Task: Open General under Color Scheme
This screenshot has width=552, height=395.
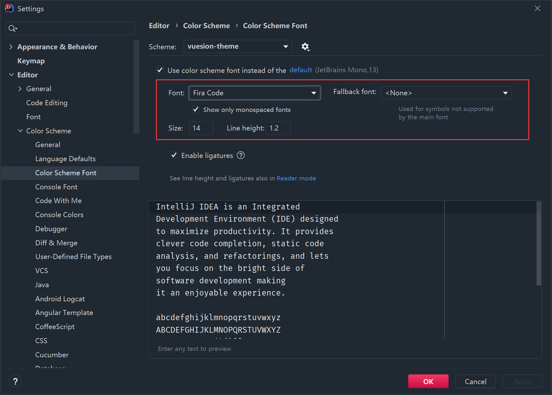Action: [x=48, y=145]
